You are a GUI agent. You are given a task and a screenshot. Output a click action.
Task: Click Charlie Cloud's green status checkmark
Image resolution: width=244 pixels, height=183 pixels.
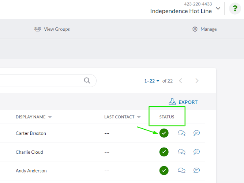[x=164, y=152]
